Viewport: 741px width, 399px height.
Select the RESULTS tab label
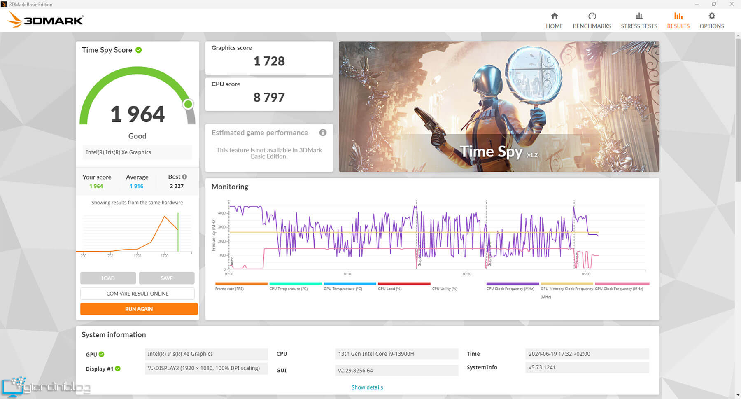(x=678, y=26)
